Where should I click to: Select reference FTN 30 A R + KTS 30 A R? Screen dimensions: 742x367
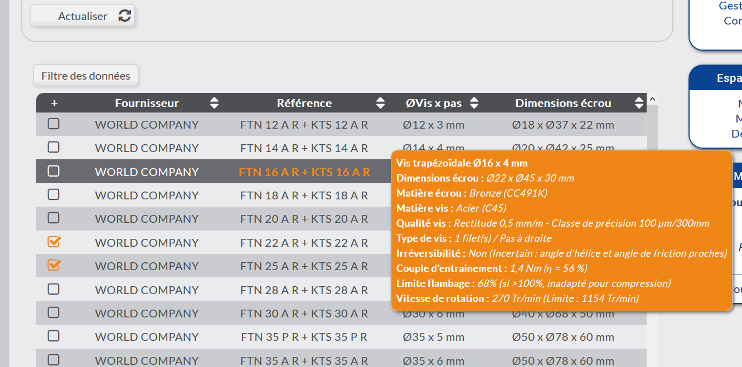click(x=304, y=314)
